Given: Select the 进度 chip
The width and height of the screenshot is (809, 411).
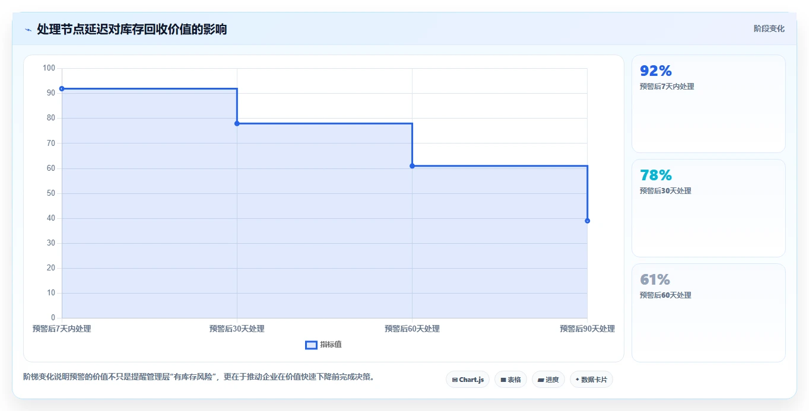Looking at the screenshot, I should [x=548, y=380].
